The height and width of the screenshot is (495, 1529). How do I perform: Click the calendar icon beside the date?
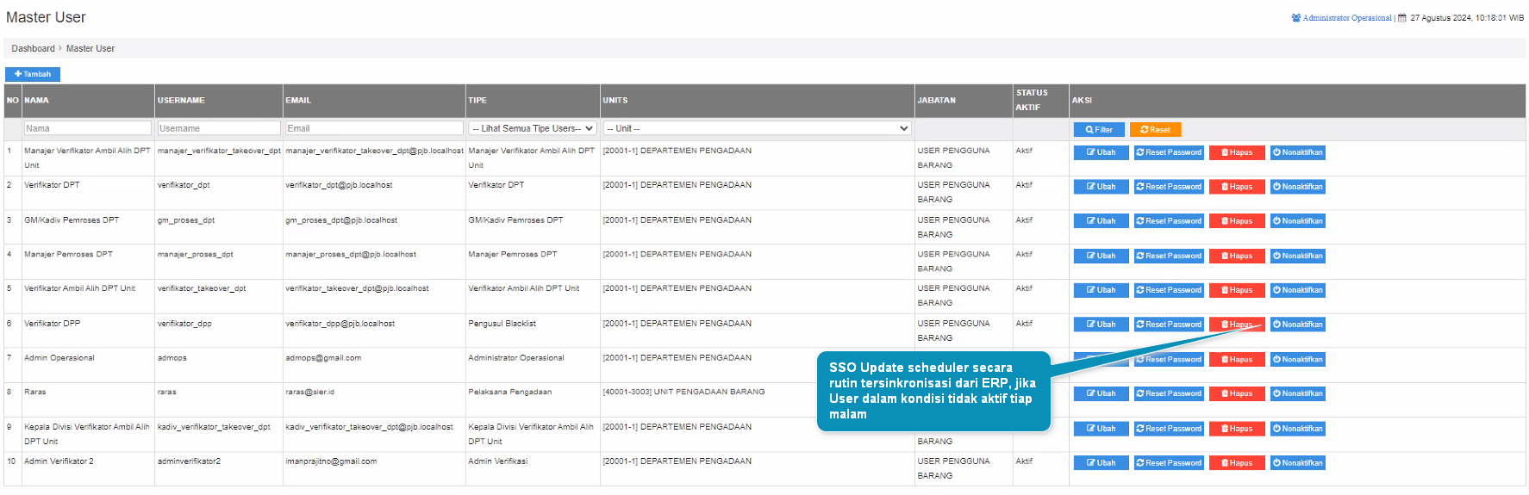1402,18
